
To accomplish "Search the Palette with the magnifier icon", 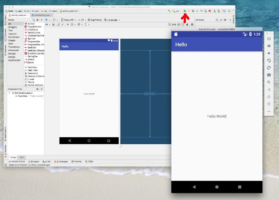I will (34, 20).
